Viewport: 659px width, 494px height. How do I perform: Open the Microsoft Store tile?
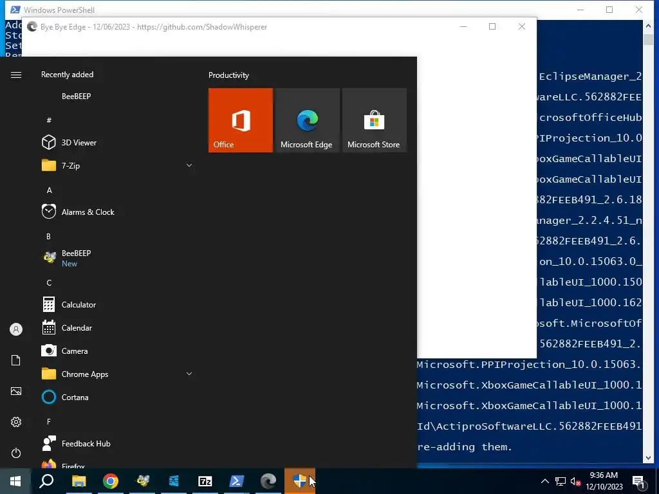coord(375,120)
